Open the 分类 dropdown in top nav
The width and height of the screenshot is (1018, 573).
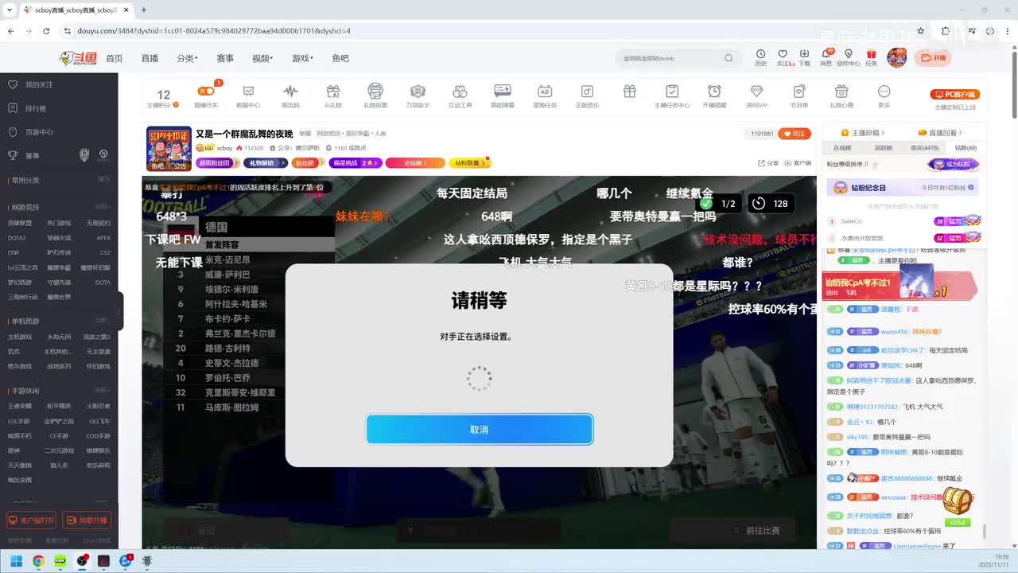(x=186, y=58)
